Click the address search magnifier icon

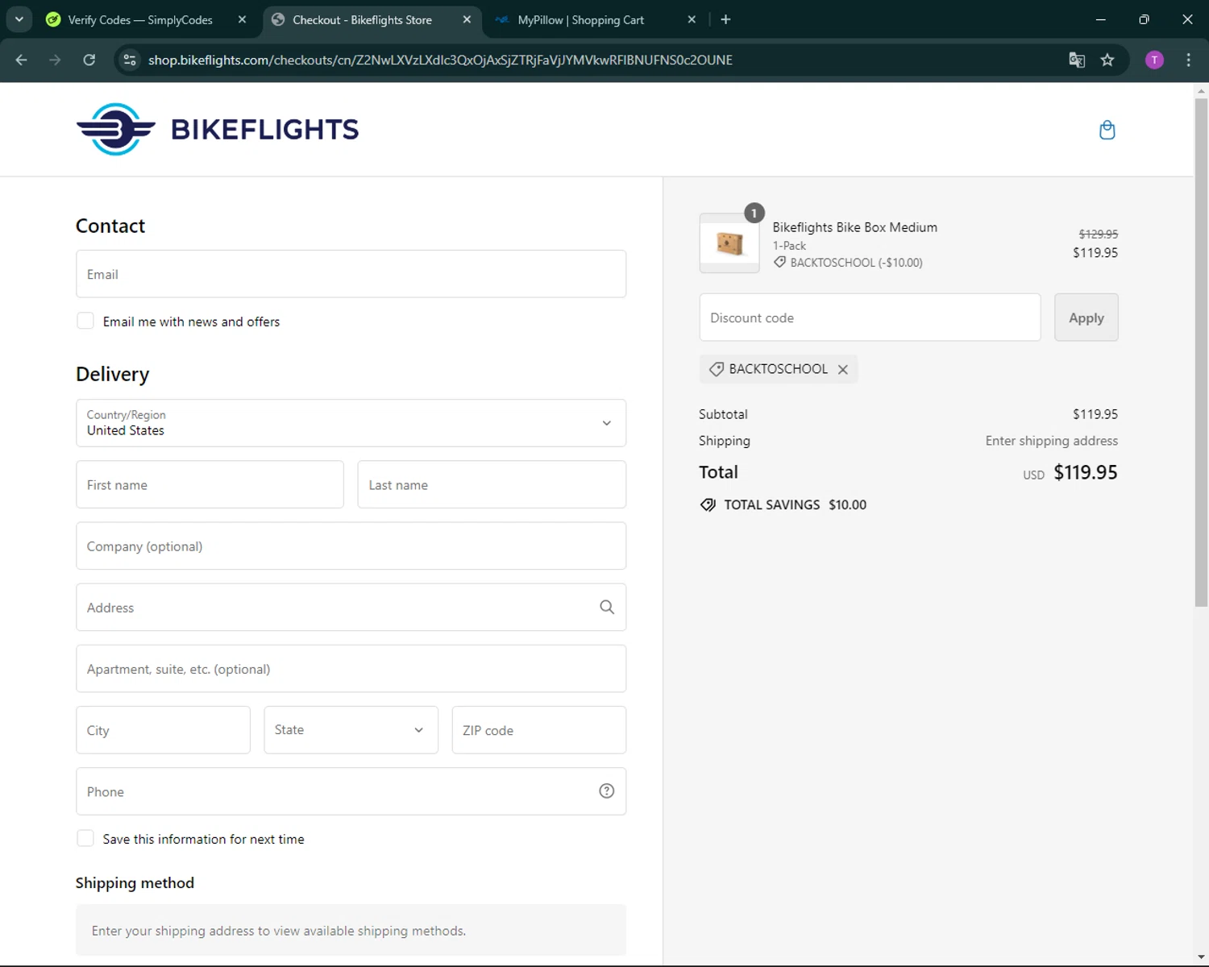tap(607, 608)
